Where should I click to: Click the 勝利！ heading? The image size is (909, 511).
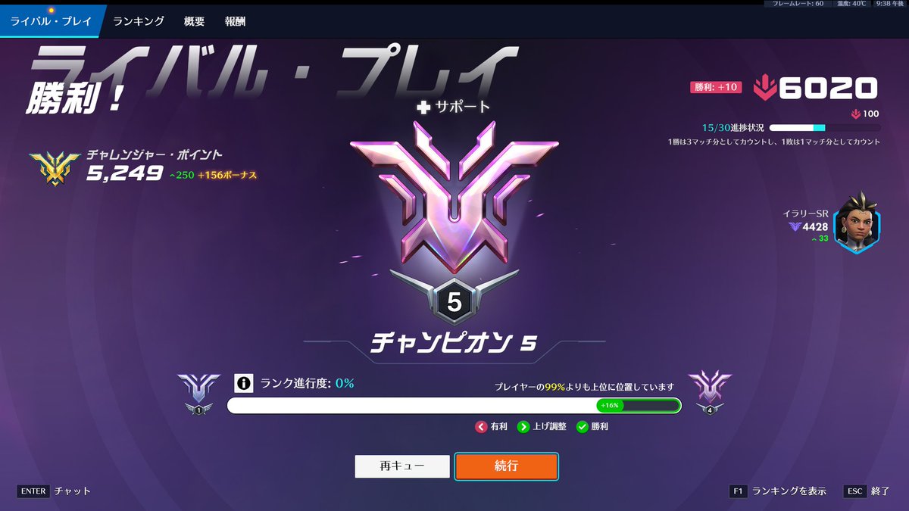click(75, 100)
